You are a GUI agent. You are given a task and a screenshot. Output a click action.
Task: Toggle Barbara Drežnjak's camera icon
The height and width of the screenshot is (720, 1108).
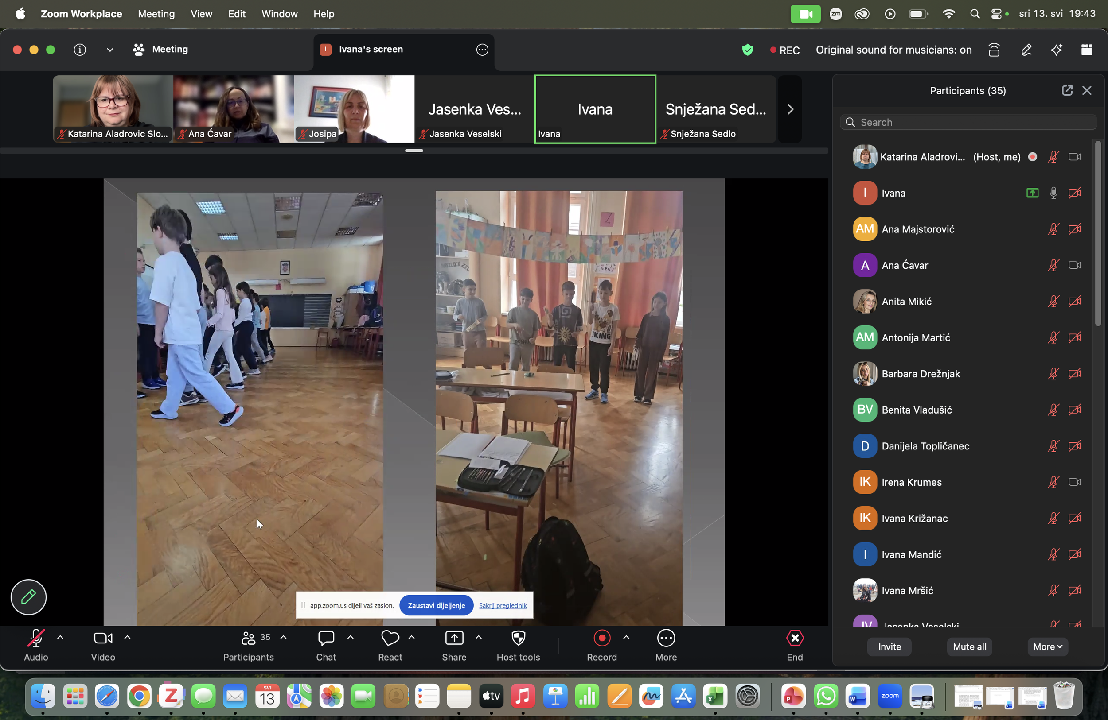point(1074,373)
